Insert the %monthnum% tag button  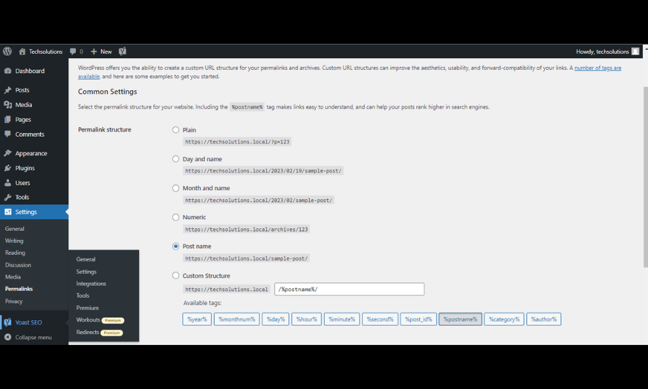click(x=237, y=319)
